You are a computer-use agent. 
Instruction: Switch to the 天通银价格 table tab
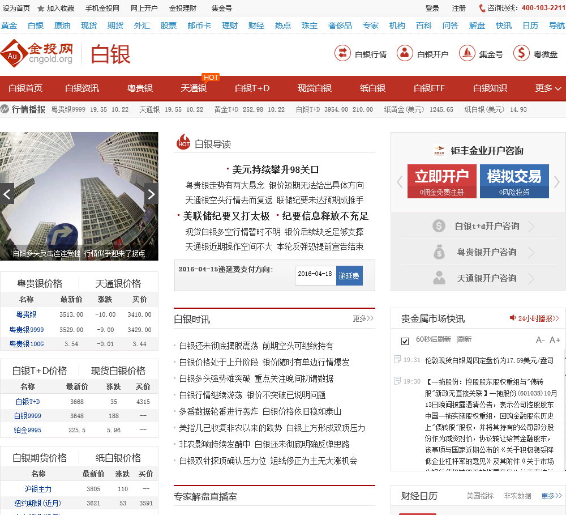118,283
